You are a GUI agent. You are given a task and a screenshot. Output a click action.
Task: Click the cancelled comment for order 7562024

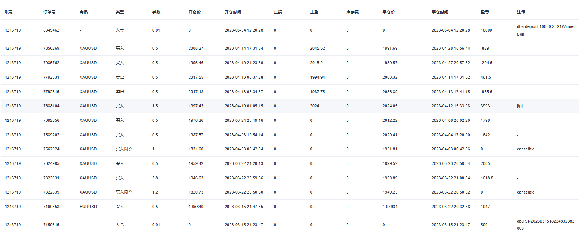(526, 149)
